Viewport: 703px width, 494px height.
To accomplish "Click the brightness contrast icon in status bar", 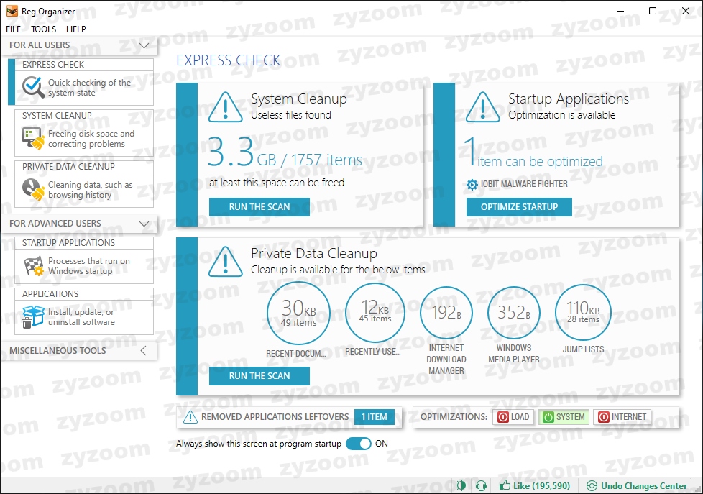I will pyautogui.click(x=461, y=485).
